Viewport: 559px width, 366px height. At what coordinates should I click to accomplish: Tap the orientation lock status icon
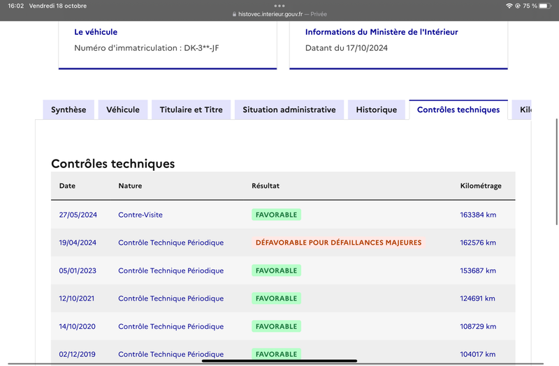[518, 6]
